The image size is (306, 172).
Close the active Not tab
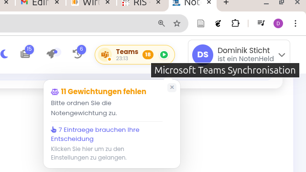[209, 2]
